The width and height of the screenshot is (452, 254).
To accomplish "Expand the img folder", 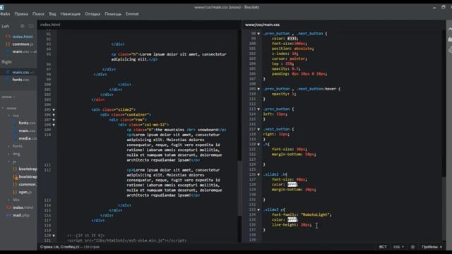I will pyautogui.click(x=8, y=154).
